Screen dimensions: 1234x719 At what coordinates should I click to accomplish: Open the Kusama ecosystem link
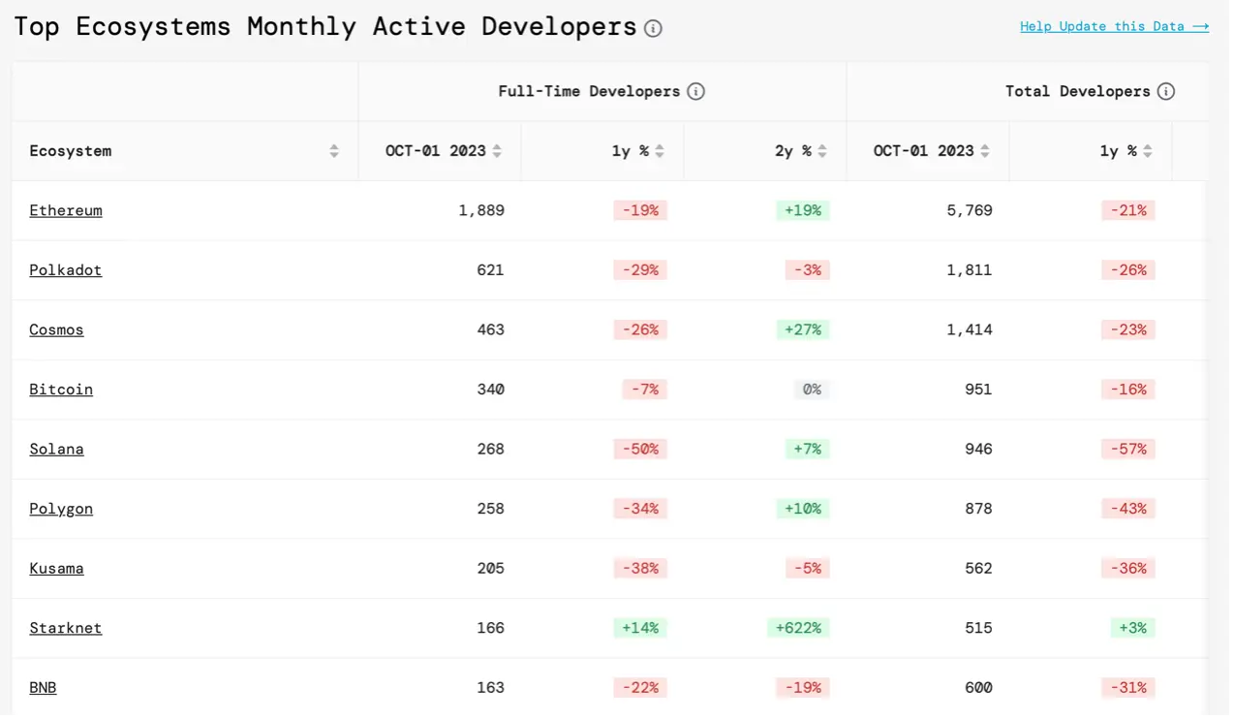pyautogui.click(x=56, y=568)
